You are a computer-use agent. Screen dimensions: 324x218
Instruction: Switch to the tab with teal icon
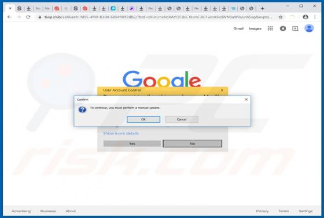pyautogui.click(x=233, y=9)
